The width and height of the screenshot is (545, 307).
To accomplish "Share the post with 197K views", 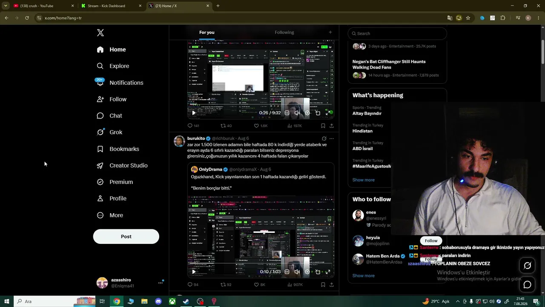I will point(332,126).
